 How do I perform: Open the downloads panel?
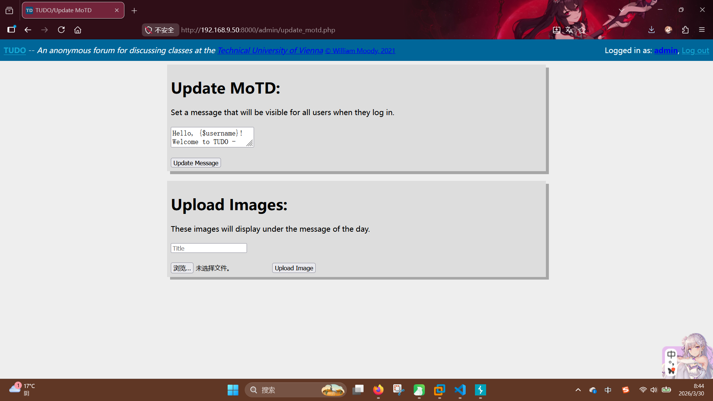point(651,30)
